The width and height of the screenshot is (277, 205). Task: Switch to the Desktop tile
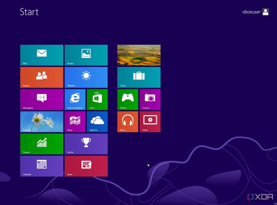[x=42, y=122]
